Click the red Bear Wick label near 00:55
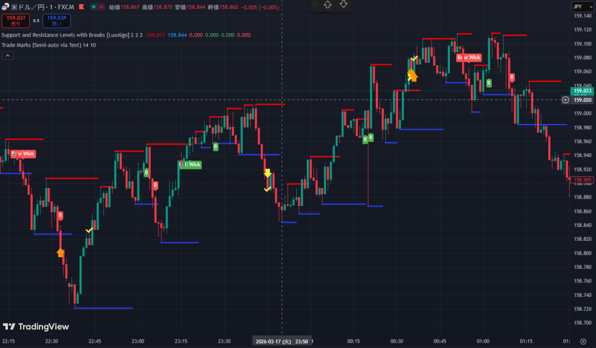 pos(469,58)
